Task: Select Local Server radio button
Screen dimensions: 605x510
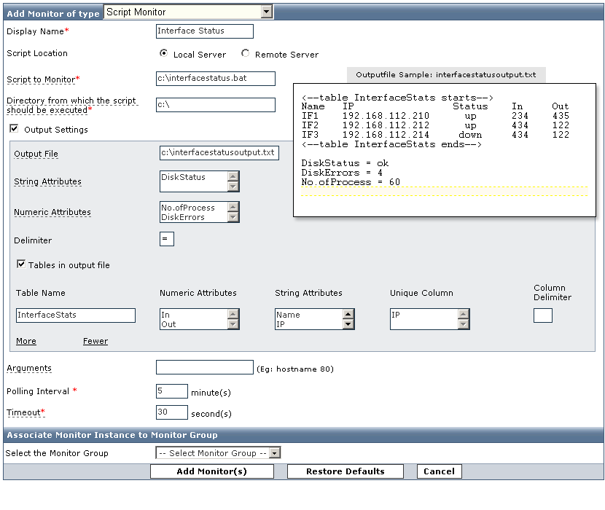Action: (164, 53)
